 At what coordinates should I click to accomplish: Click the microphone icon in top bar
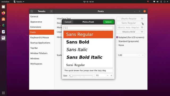(x=161, y=2)
